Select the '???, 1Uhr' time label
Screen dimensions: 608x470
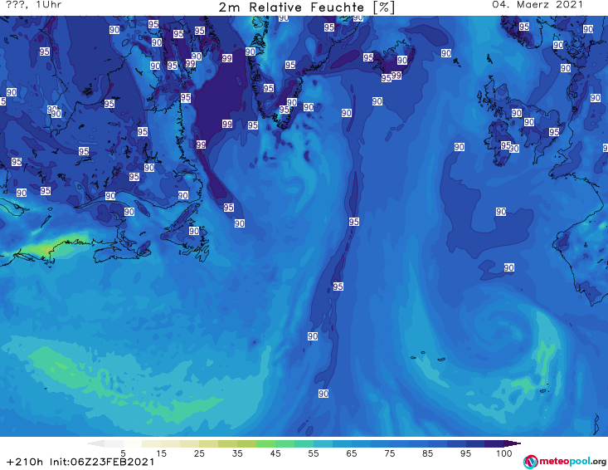click(x=33, y=5)
